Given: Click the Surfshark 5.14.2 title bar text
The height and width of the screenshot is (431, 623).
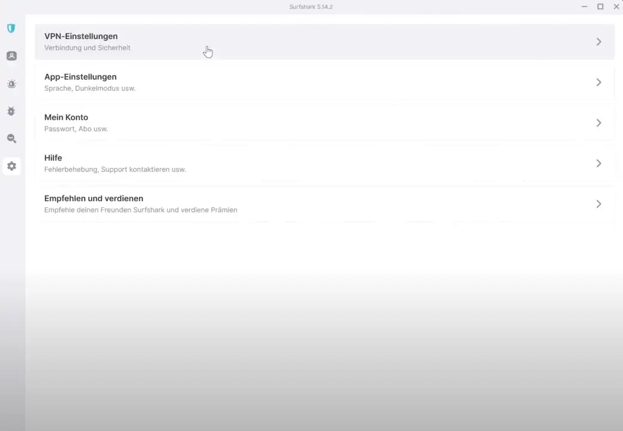Looking at the screenshot, I should click(x=311, y=7).
